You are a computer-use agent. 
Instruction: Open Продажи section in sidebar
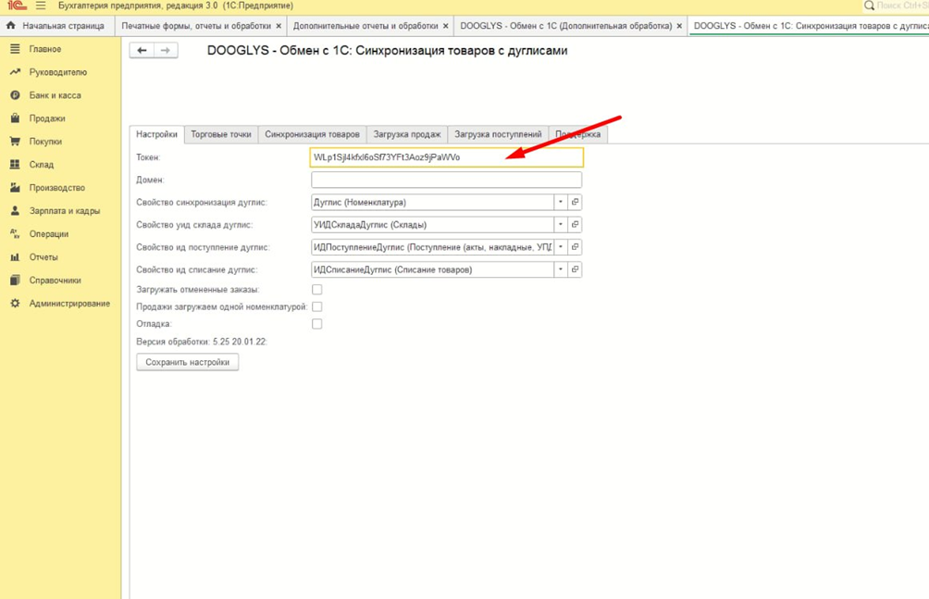pyautogui.click(x=47, y=119)
